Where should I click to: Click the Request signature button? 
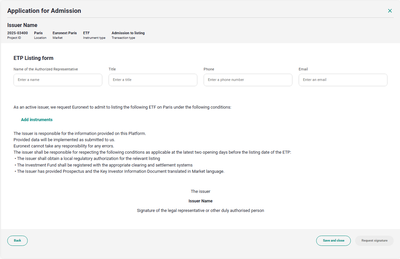click(374, 241)
